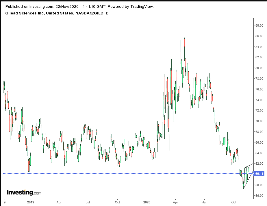Select the upper trendline of the wedge pattern
This screenshot has height=206, width=267.
pyautogui.click(x=249, y=166)
